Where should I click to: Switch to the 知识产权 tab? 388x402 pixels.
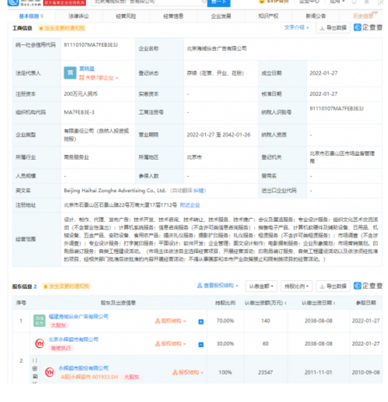(x=268, y=16)
